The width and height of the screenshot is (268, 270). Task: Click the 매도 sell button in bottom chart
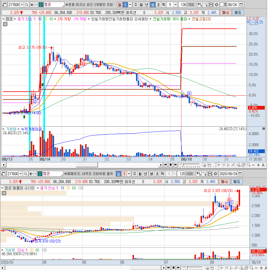pos(237,182)
